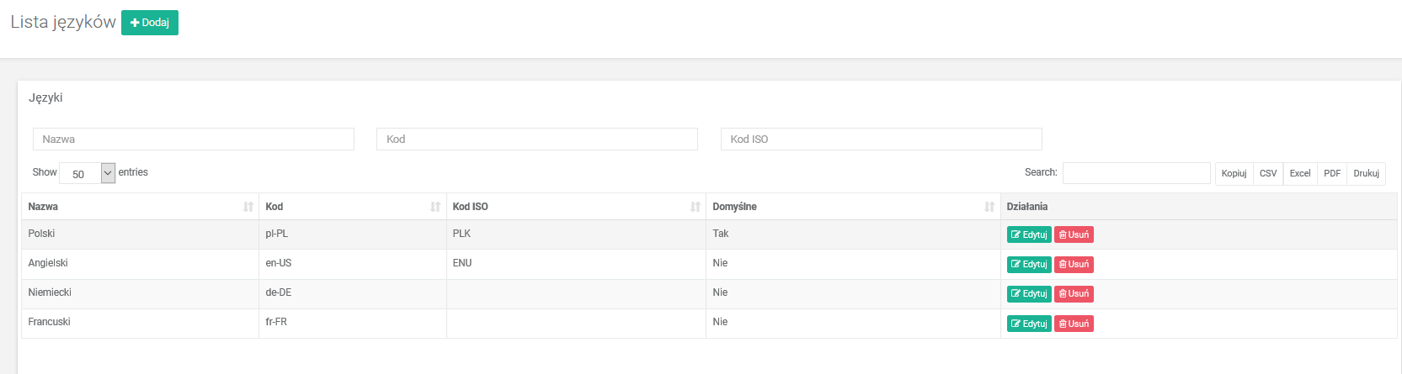The height and width of the screenshot is (374, 1402).
Task: Click the Nazwa filter text field
Action: point(193,140)
